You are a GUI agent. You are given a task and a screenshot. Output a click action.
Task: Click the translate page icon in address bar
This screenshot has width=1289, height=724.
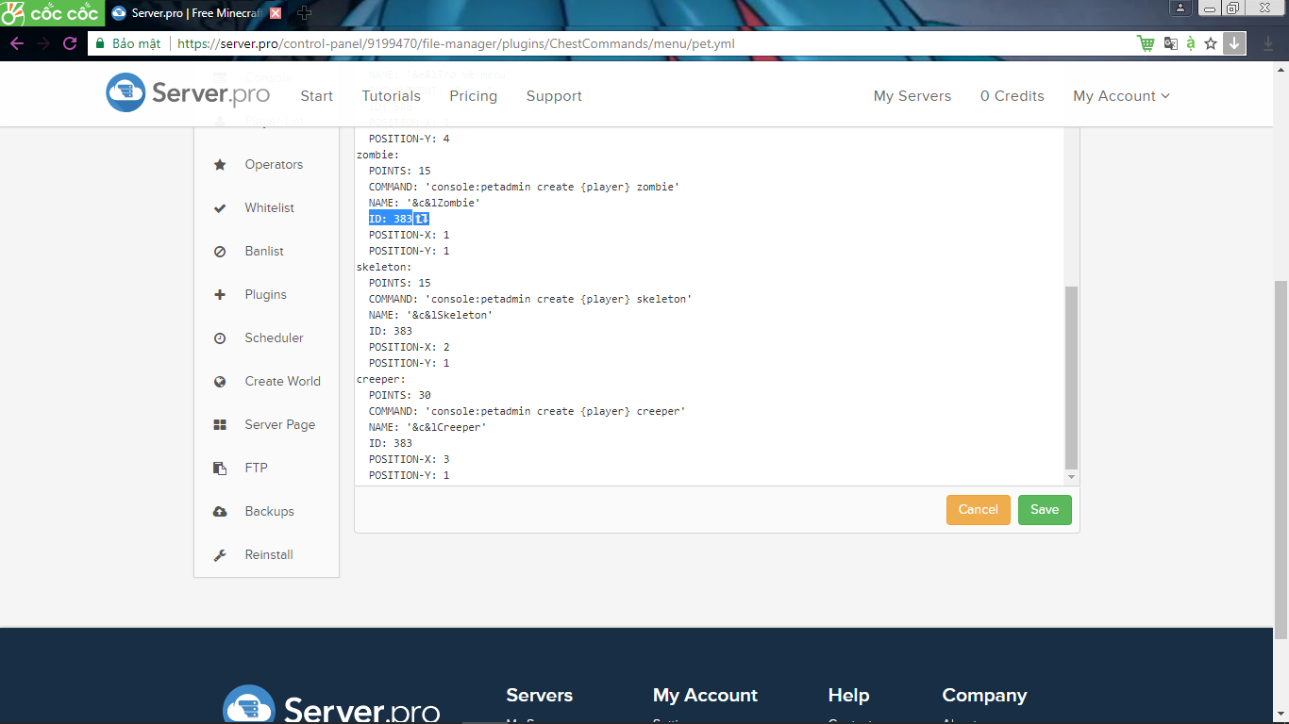pyautogui.click(x=1170, y=43)
